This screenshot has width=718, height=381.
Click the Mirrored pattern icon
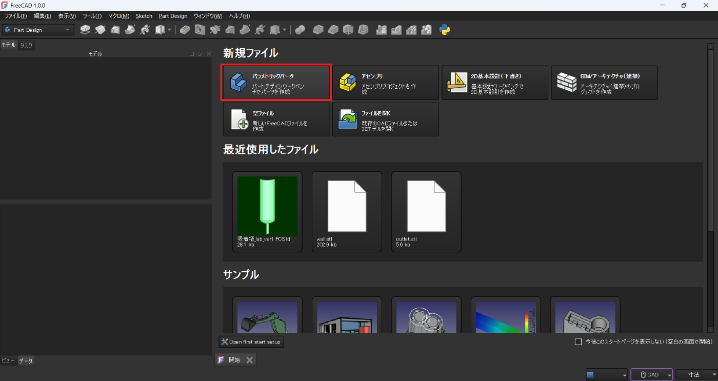pyautogui.click(x=382, y=30)
